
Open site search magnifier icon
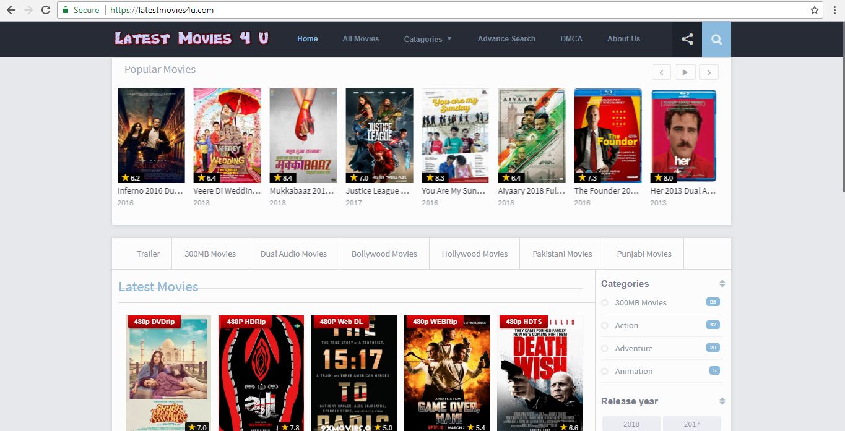pos(716,39)
